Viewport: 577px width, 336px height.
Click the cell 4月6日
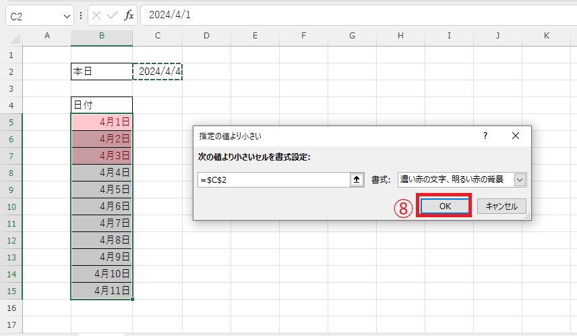pyautogui.click(x=102, y=206)
